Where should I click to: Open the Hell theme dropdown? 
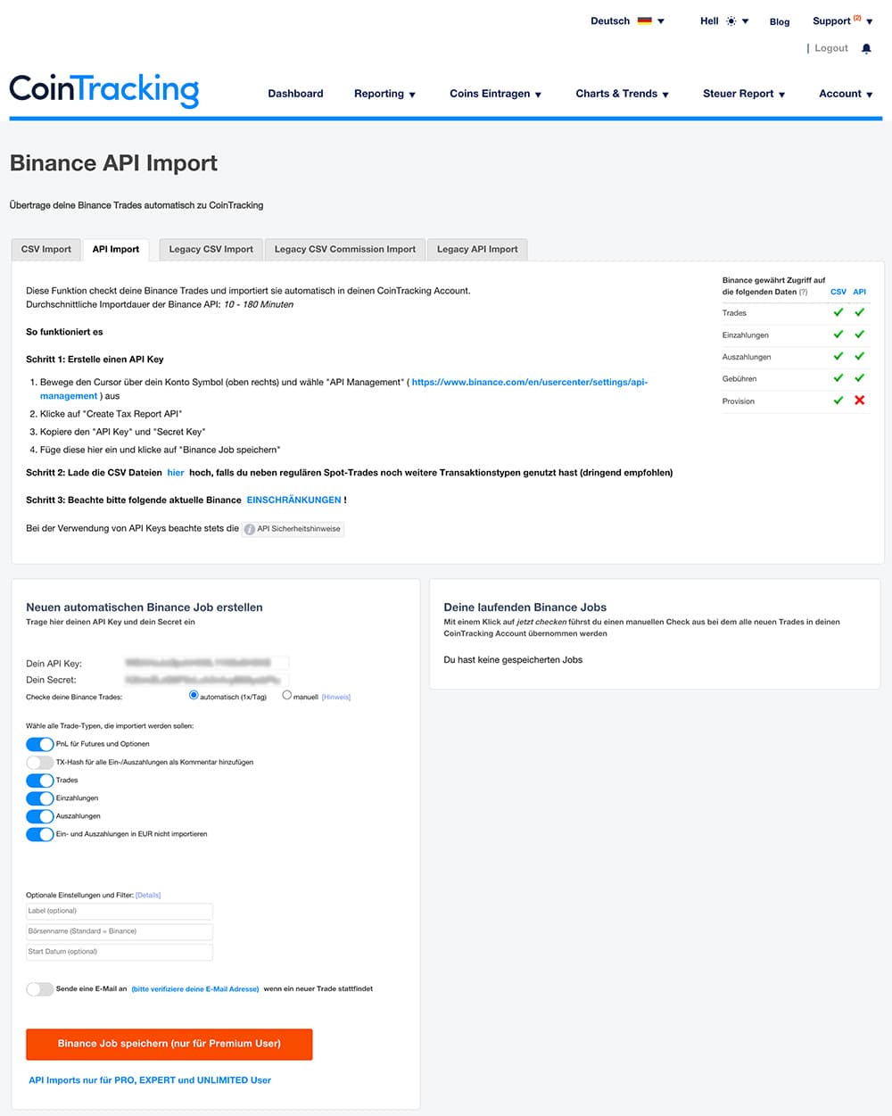724,21
